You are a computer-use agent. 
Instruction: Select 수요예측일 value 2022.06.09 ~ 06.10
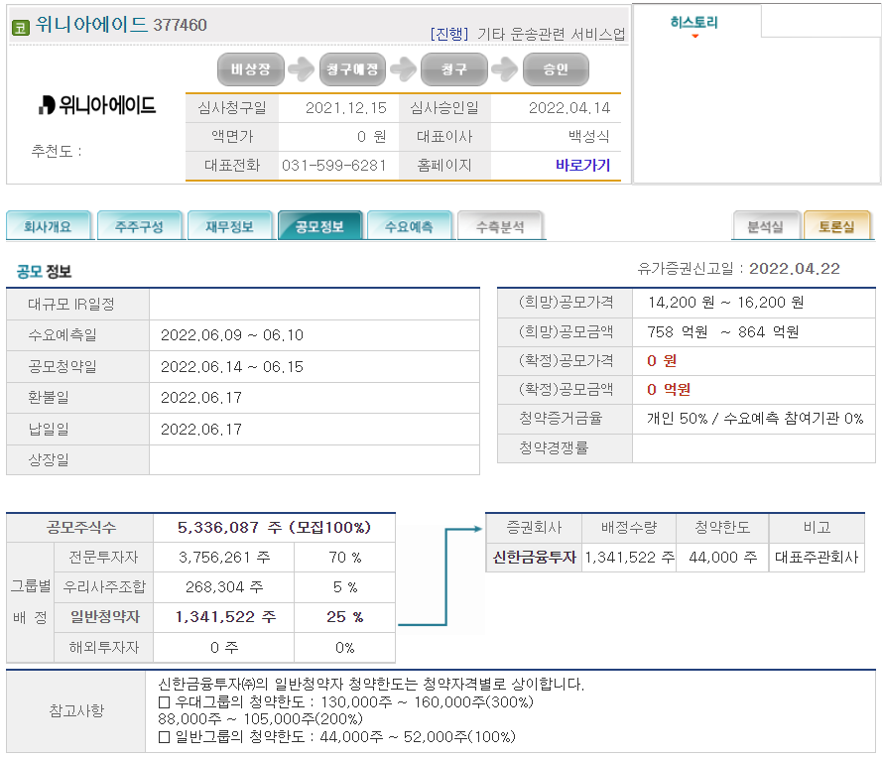(x=232, y=334)
